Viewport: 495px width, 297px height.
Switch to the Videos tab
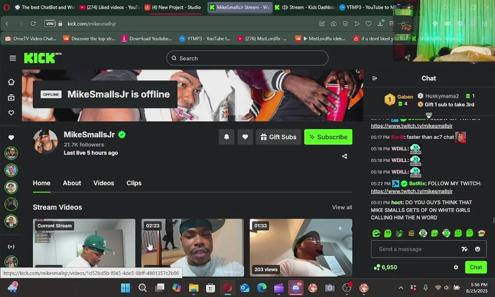tap(104, 183)
